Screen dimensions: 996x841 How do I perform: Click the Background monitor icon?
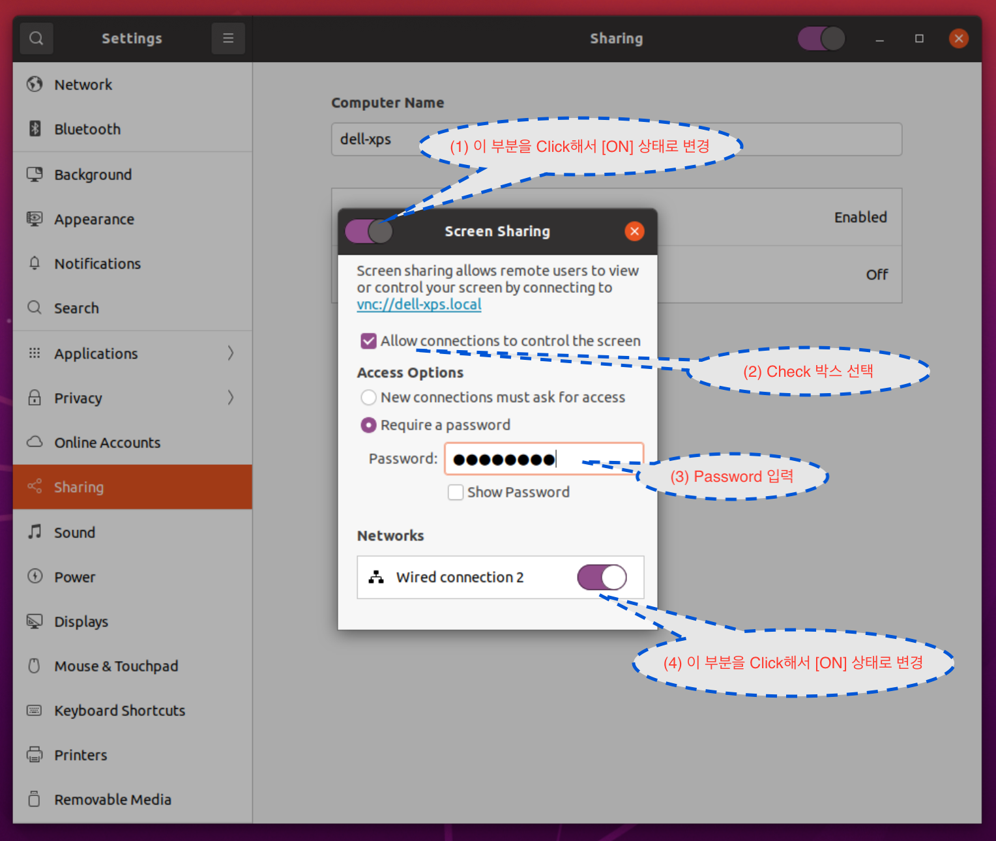pos(35,174)
